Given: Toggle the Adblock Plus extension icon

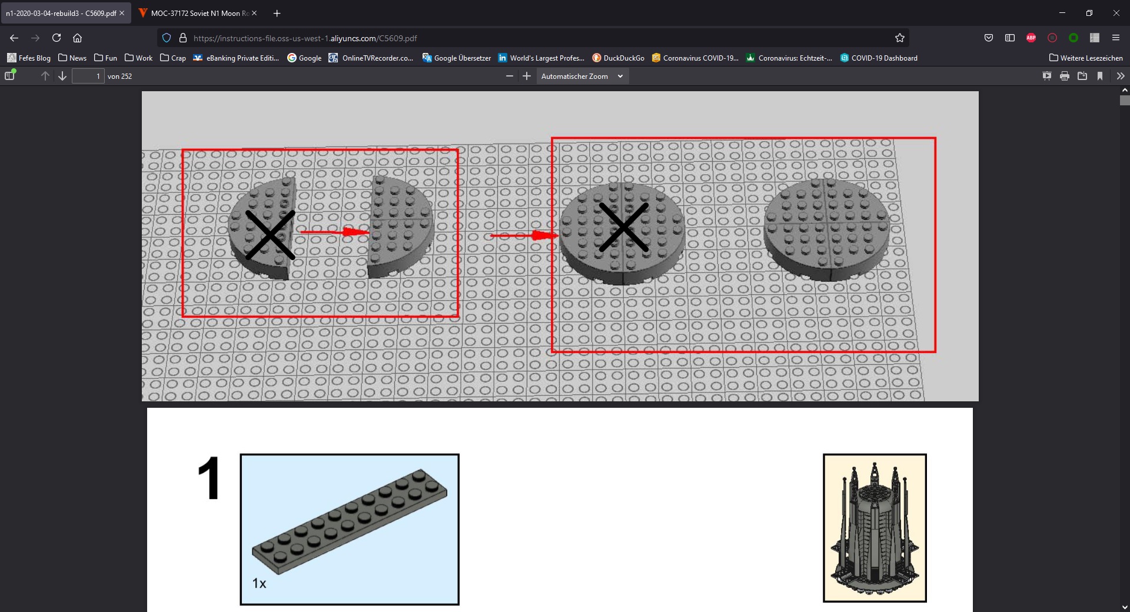Looking at the screenshot, I should [1031, 38].
